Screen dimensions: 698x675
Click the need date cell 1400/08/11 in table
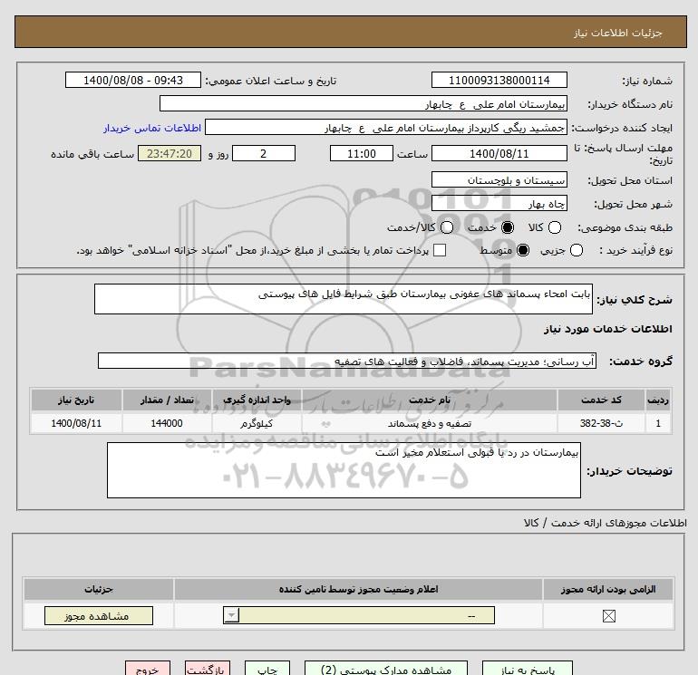click(x=76, y=423)
